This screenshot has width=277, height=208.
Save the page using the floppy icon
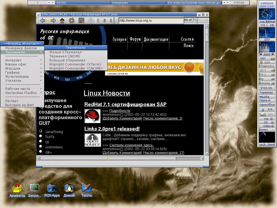coord(81,21)
